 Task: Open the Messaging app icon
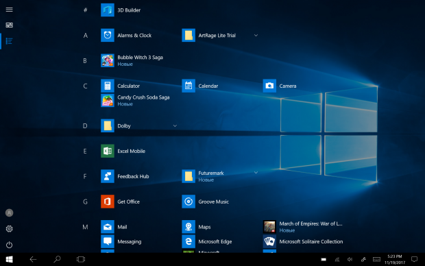pyautogui.click(x=108, y=241)
